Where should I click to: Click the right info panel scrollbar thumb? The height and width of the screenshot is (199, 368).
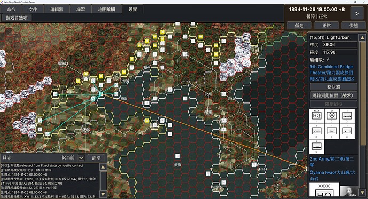(x=362, y=94)
